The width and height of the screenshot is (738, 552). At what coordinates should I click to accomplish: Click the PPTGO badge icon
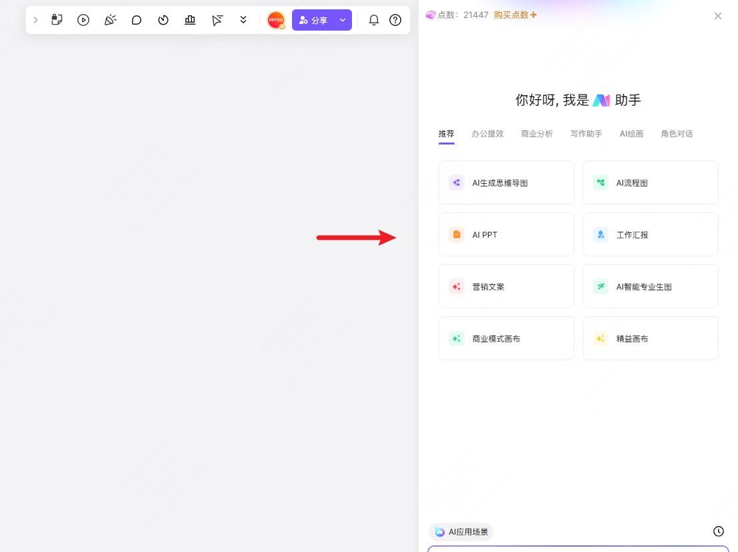click(x=276, y=20)
